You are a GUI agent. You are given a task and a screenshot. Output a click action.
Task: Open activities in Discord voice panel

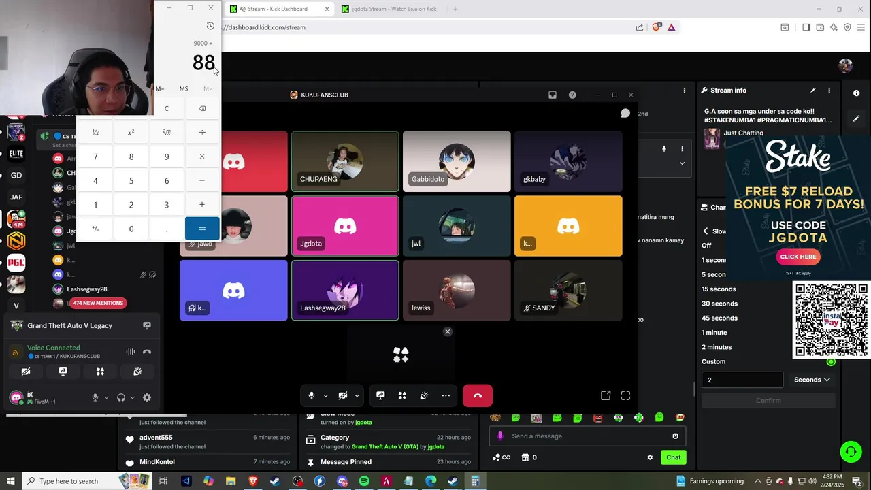(100, 372)
